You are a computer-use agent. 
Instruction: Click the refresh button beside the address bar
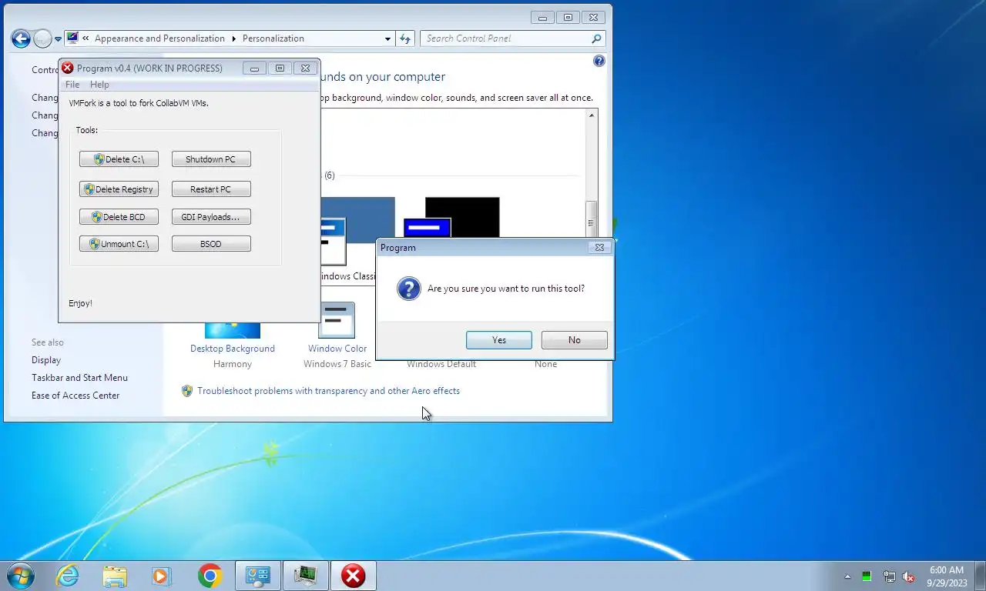tap(405, 38)
